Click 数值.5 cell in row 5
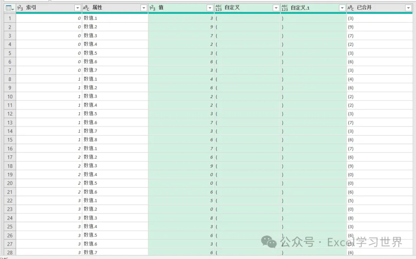 pyautogui.click(x=115, y=53)
